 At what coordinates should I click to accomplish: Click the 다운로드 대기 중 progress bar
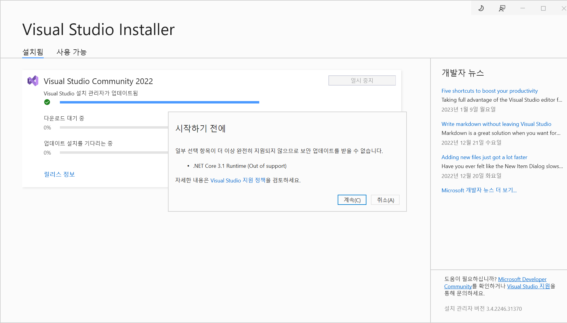click(114, 127)
